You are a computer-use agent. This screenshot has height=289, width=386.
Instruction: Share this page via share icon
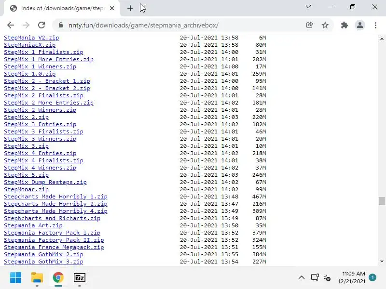(309, 25)
